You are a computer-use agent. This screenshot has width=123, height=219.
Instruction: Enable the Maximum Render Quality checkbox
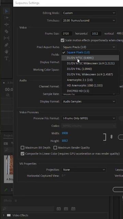55,147
